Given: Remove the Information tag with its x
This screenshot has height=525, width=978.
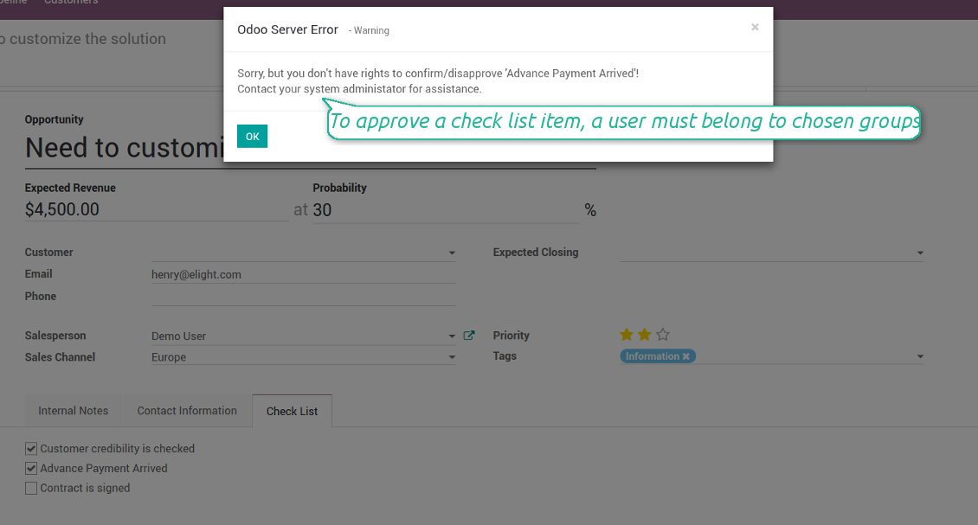Looking at the screenshot, I should (686, 356).
